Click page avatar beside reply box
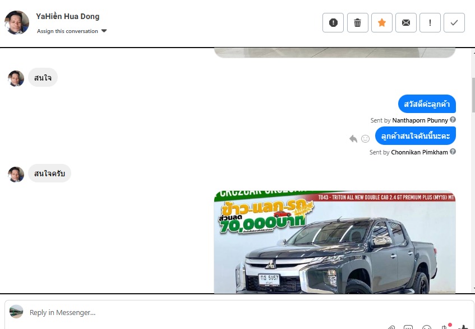Viewport: 475px width, 329px height. click(x=16, y=312)
